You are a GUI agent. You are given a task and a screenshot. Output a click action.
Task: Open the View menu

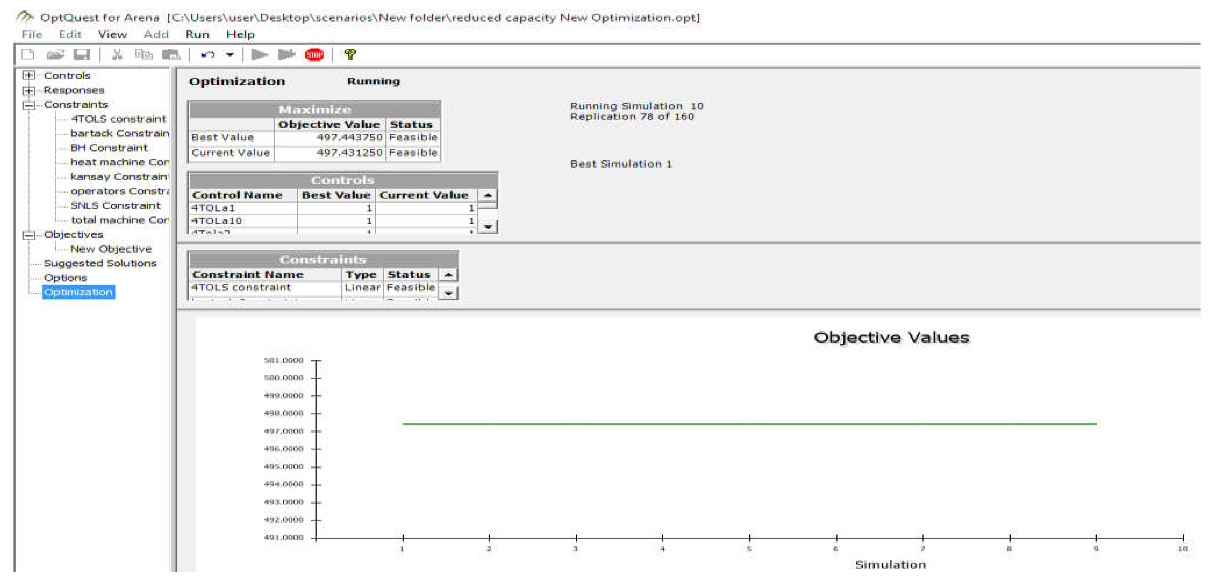112,34
